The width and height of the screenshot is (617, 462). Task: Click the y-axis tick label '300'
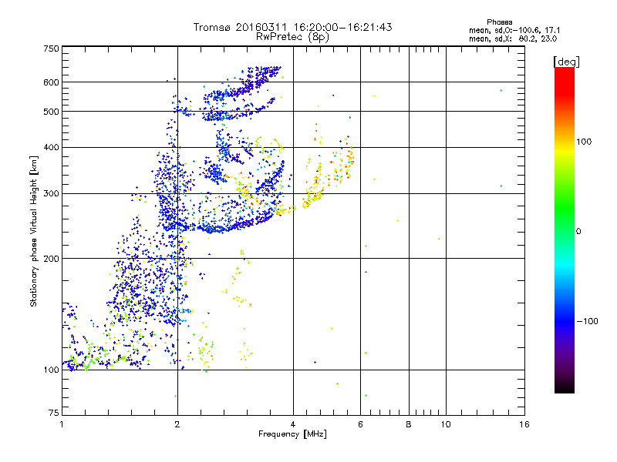[x=51, y=194]
